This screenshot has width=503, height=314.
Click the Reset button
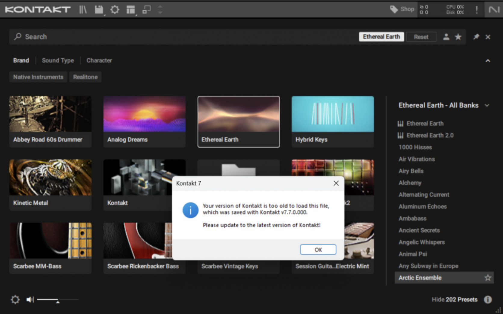pos(421,37)
